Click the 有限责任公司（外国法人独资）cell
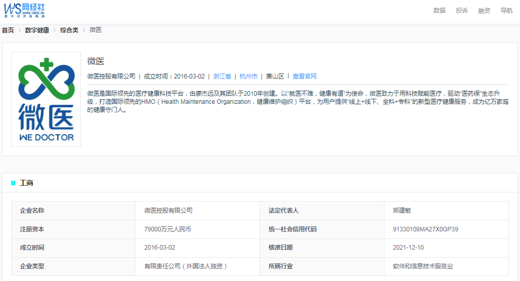 tap(185, 266)
